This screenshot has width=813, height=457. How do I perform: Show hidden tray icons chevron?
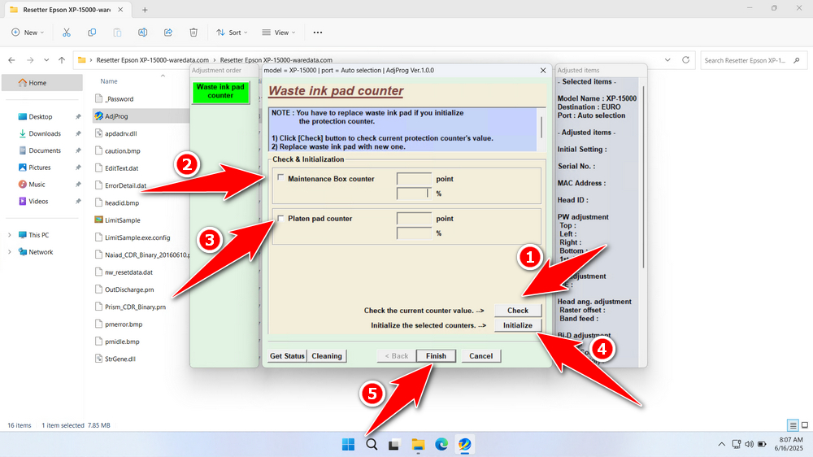click(721, 444)
